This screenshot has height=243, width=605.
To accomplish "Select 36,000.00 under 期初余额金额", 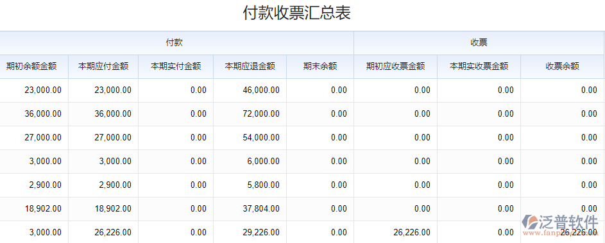I will 43,113.
